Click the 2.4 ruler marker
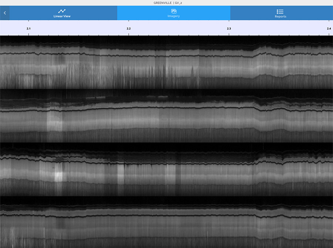The height and width of the screenshot is (248, 333). pos(329,28)
